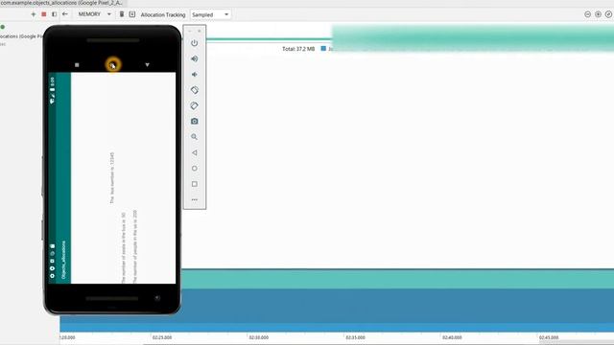Viewport: 614px width, 345px height.
Task: Zoom in the profiler timeline
Action: pos(598,14)
